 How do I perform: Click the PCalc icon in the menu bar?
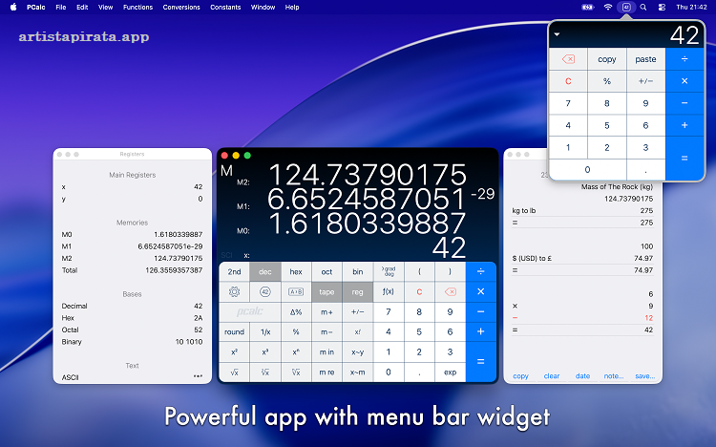pos(626,7)
